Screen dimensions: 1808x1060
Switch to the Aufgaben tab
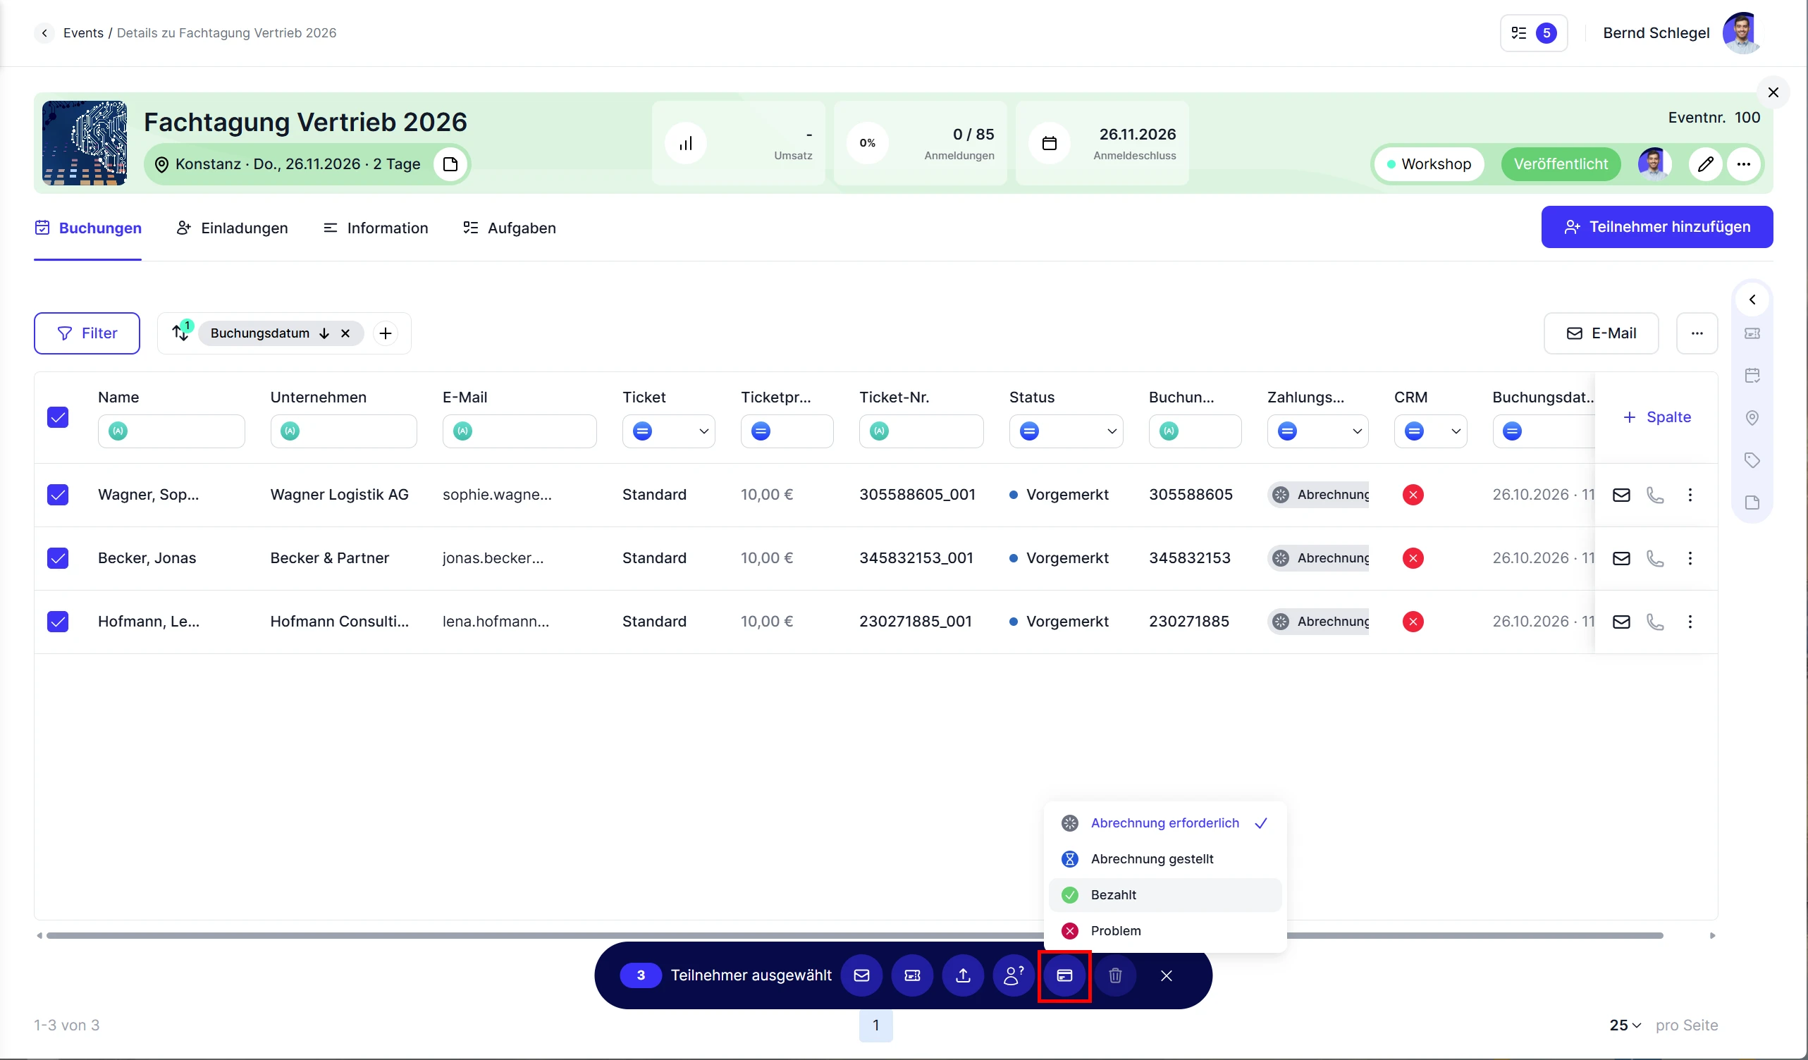[510, 228]
